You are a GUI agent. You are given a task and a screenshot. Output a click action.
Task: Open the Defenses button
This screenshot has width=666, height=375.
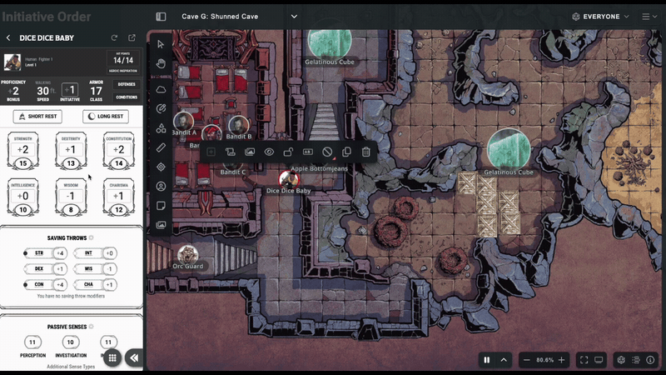127,84
